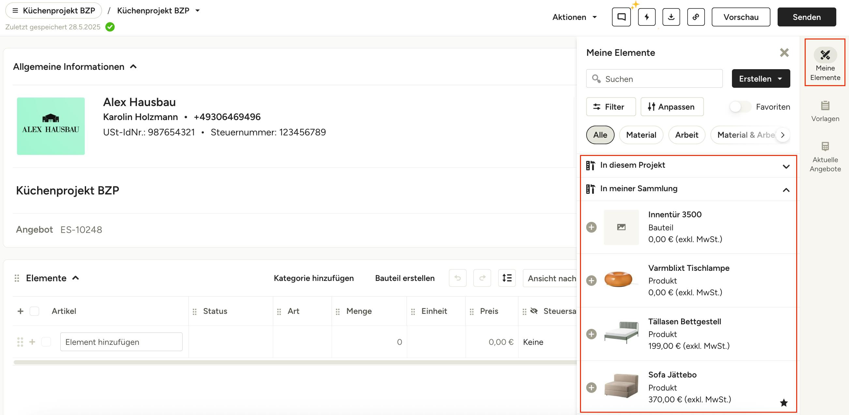Click the download icon in top toolbar

pos(671,17)
